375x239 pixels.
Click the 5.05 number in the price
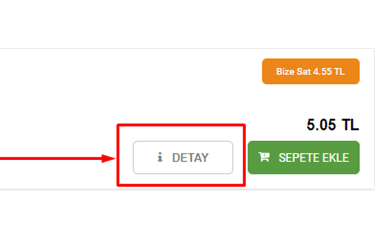point(321,124)
